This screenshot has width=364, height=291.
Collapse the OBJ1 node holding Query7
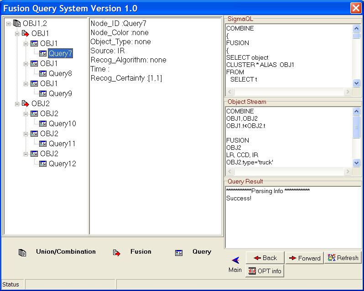pos(26,44)
